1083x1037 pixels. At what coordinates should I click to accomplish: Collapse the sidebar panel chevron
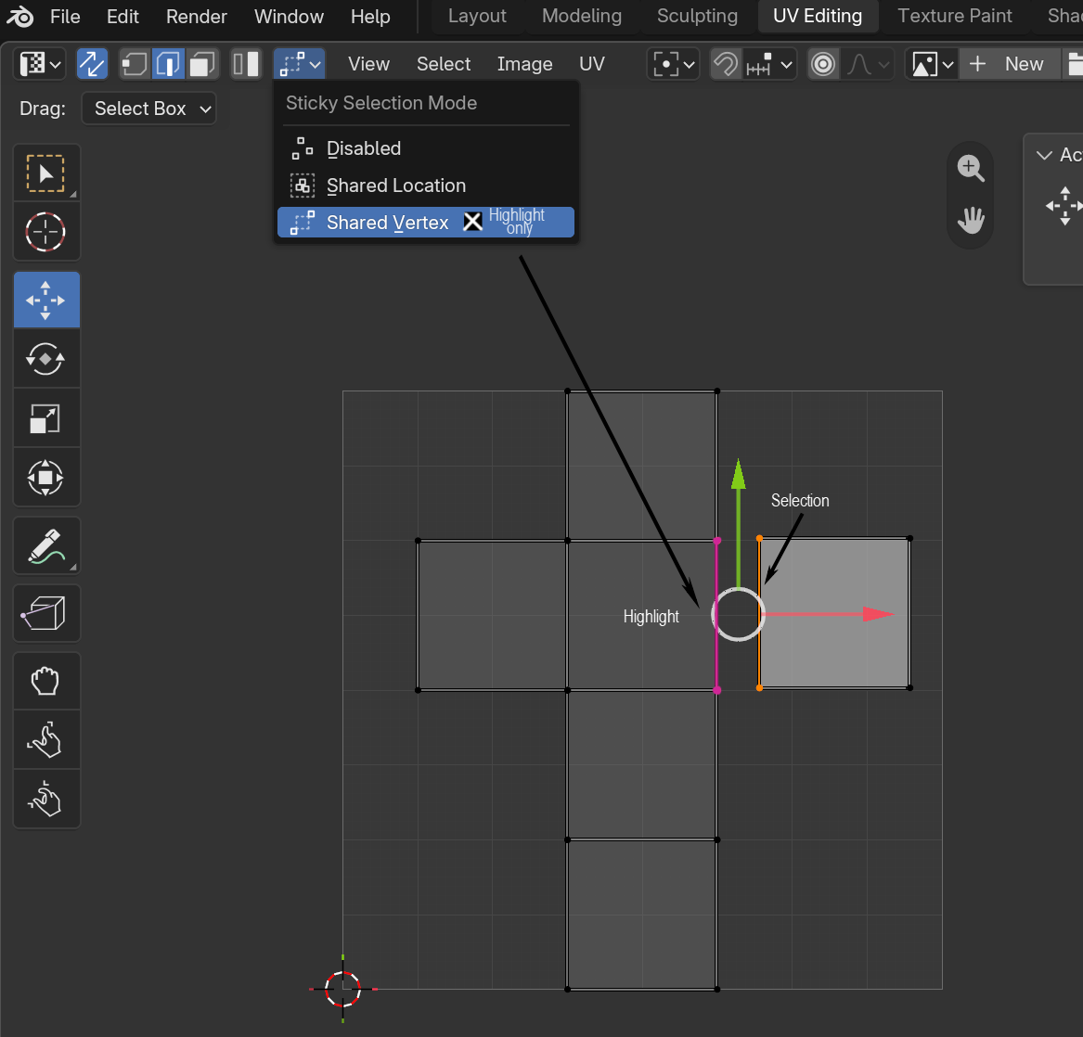click(x=1044, y=155)
